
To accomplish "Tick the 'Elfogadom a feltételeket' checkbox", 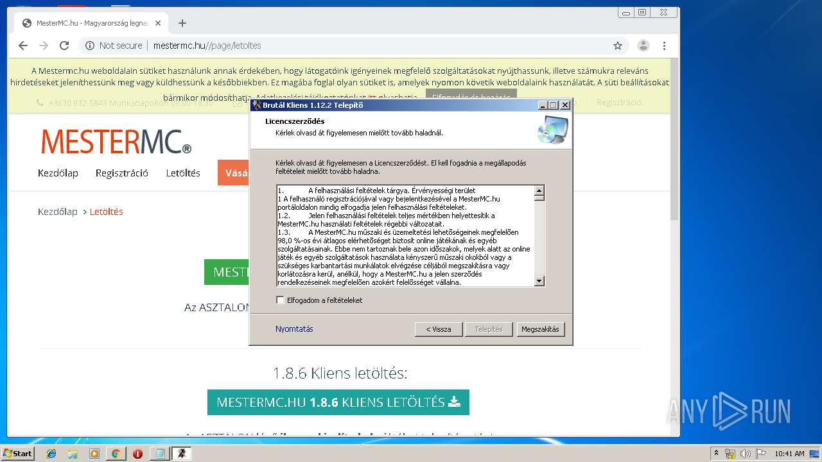I will tap(280, 300).
